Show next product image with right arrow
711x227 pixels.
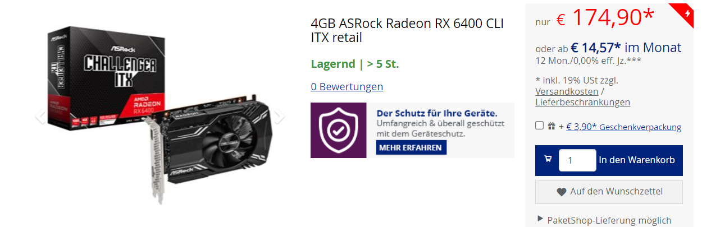pyautogui.click(x=279, y=117)
